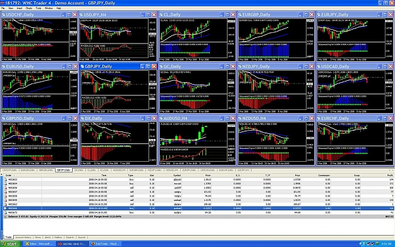This screenshot has width=395, height=247.
Task: Click the NZDJPY,Daily chart window icon
Action: pos(240,66)
